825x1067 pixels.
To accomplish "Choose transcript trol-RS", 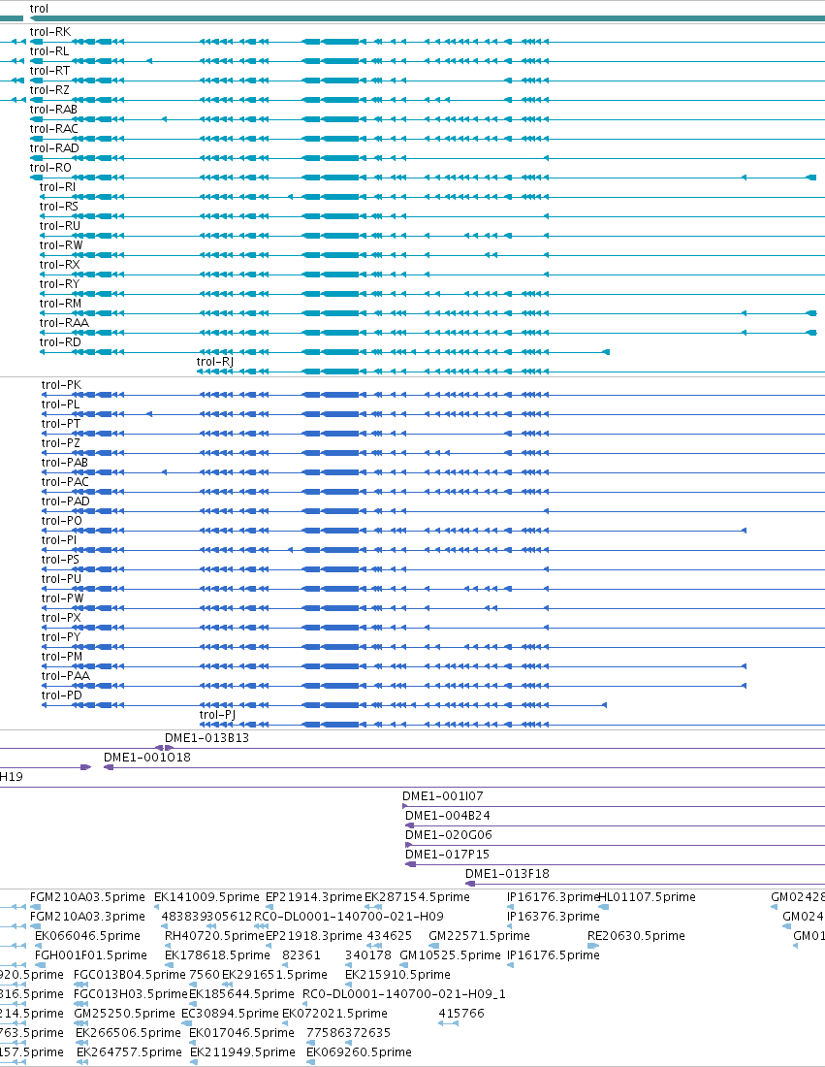I will (x=58, y=207).
